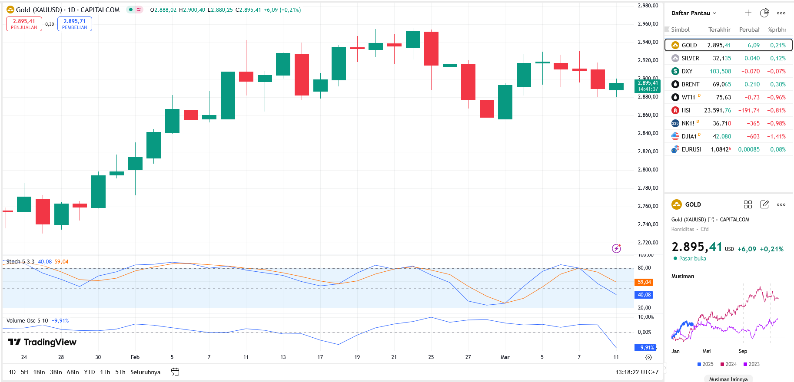The image size is (794, 382).
Task: Click the Musiman lainnya button
Action: [728, 379]
